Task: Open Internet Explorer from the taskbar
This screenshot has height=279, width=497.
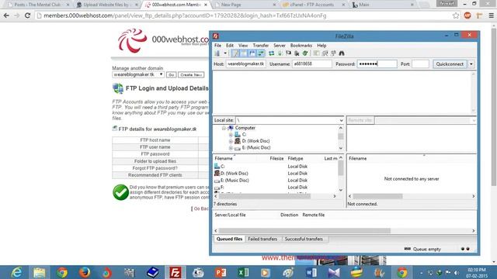Action: click(x=16, y=272)
